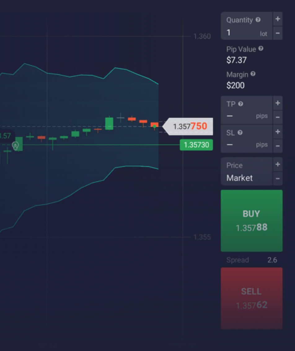Increase Quantity using the plus stepper

[x=278, y=19]
